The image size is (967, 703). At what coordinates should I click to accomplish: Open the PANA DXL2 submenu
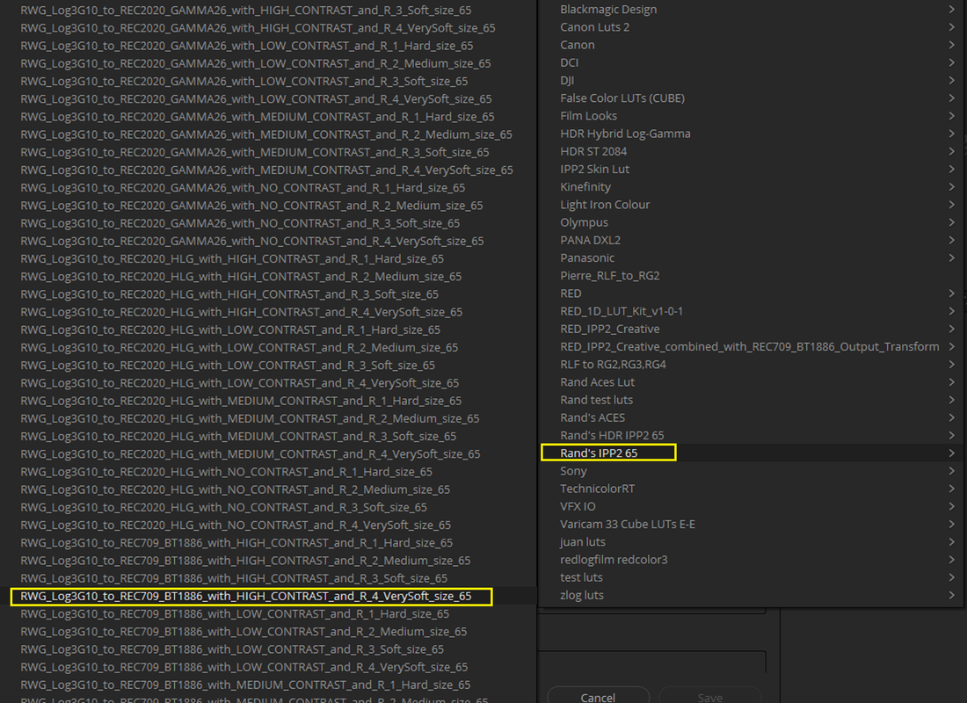click(751, 240)
